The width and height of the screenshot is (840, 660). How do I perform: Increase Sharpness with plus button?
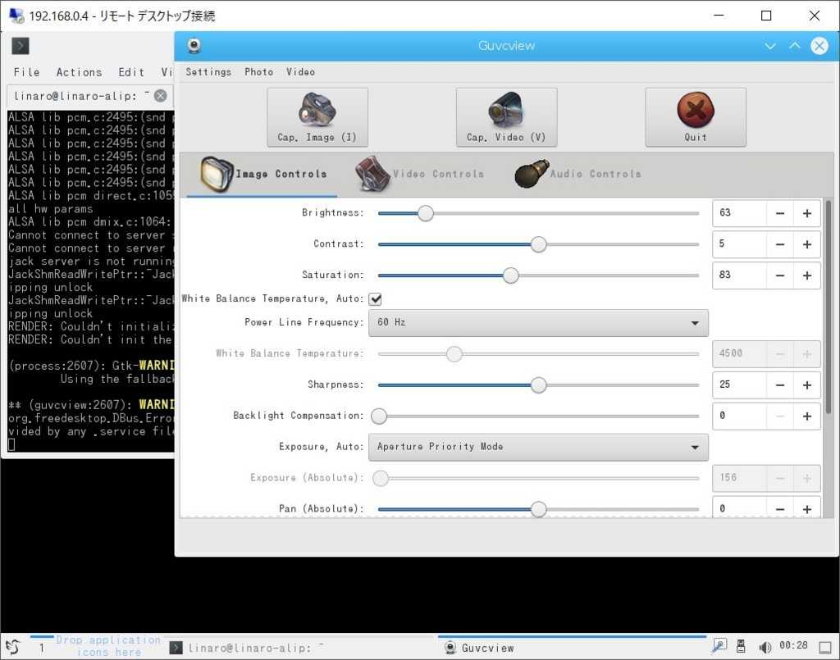[x=807, y=385]
